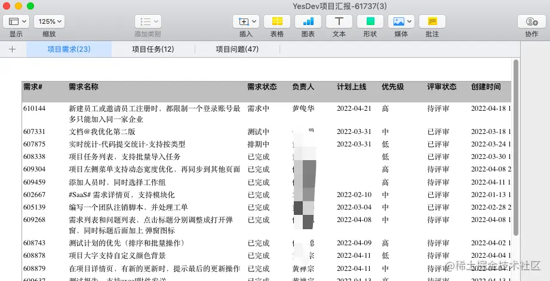This screenshot has height=281, width=550.
Task: Select cell with ID 602667
Action: point(35,195)
